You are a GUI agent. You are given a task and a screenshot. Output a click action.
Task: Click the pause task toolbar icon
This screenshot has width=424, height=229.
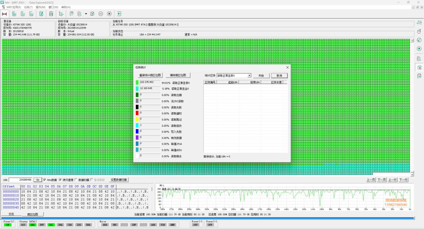pos(101,14)
